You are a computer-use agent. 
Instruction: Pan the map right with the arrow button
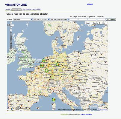(x=13, y=25)
